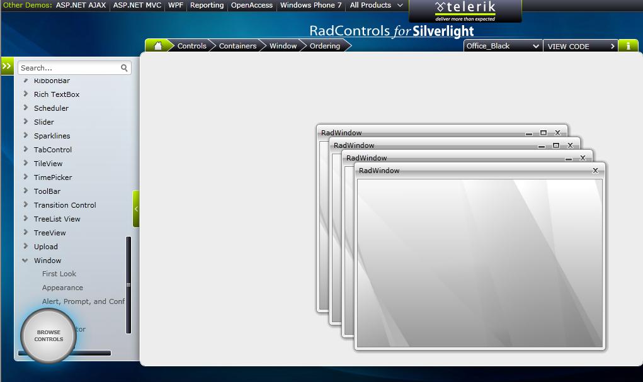Viewport: 643px width, 382px height.
Task: Click the search magnifier icon
Action: pyautogui.click(x=124, y=67)
